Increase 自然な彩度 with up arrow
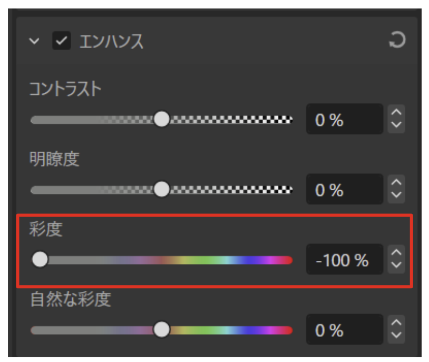Viewport: 429px width, 362px height. click(396, 323)
